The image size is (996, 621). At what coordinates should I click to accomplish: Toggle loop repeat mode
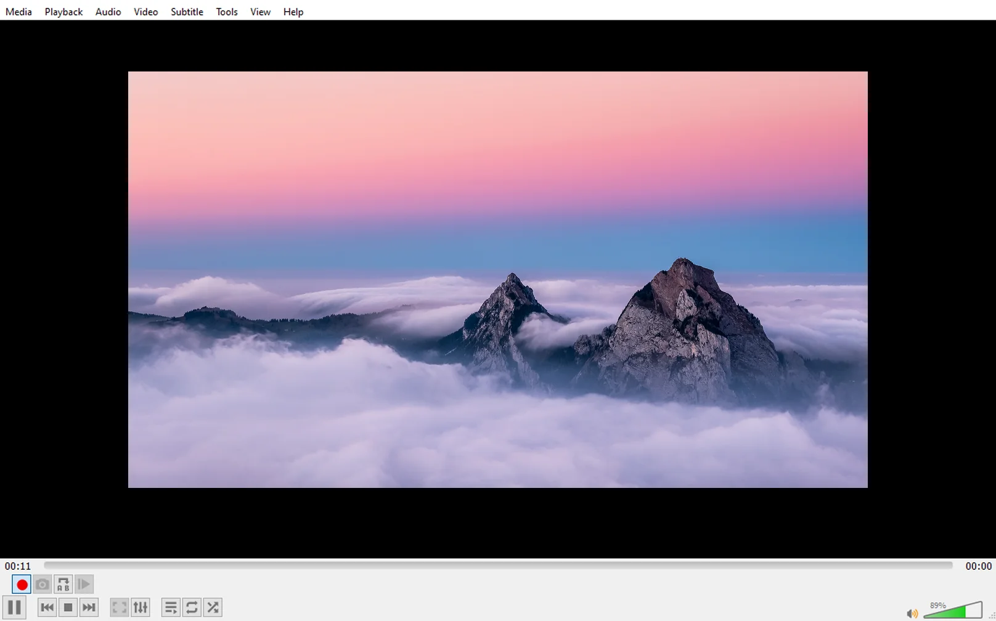[192, 608]
